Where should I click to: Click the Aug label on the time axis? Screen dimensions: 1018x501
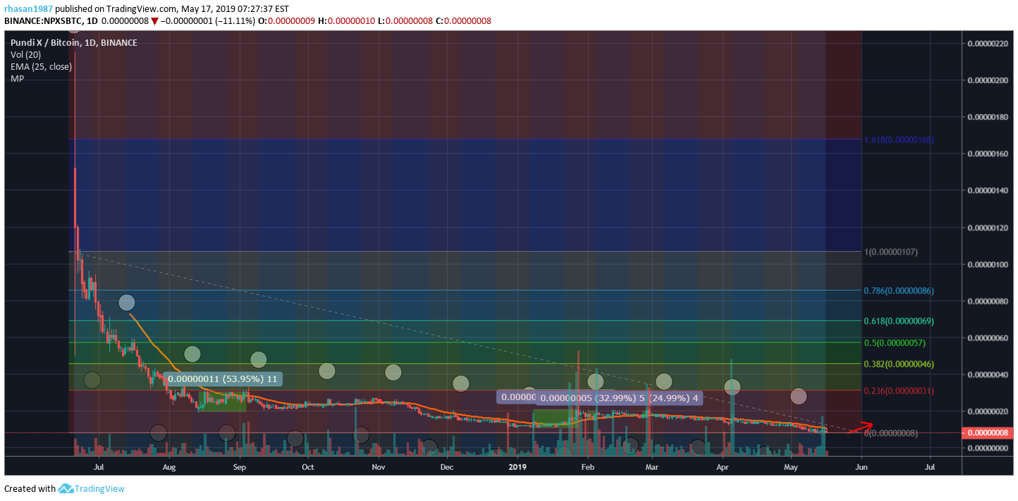point(169,466)
